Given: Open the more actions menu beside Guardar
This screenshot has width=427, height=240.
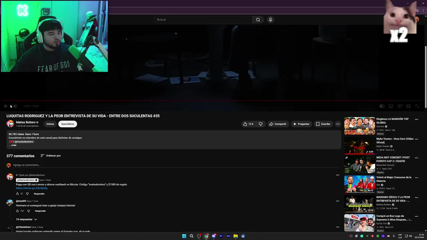Looking at the screenshot, I should [338, 124].
